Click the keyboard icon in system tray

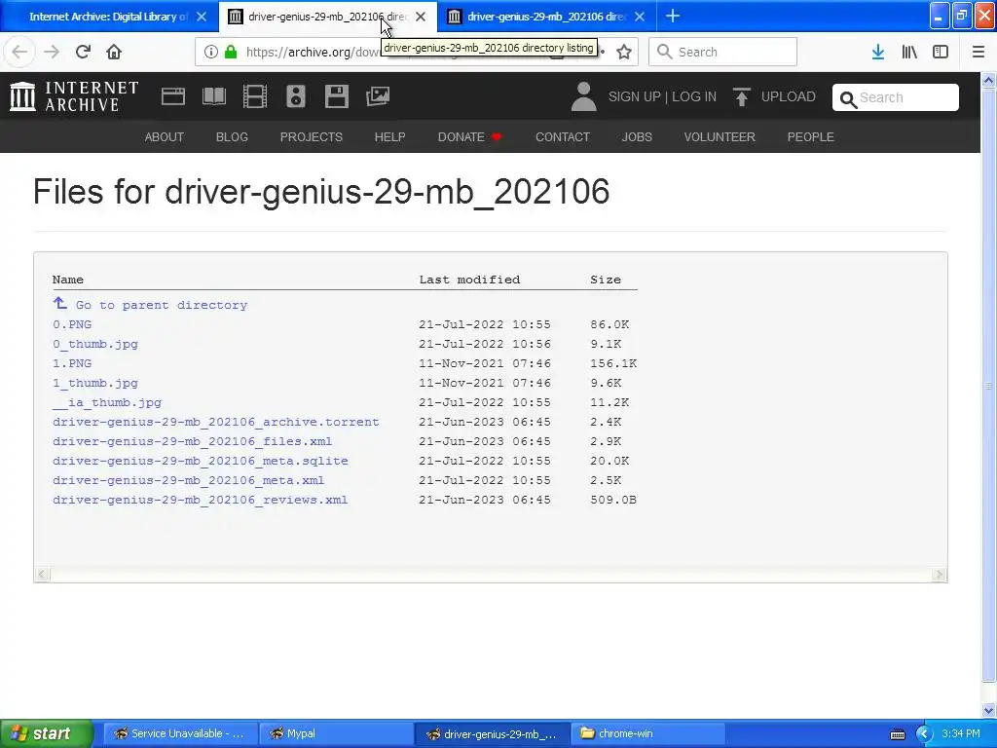coord(898,734)
